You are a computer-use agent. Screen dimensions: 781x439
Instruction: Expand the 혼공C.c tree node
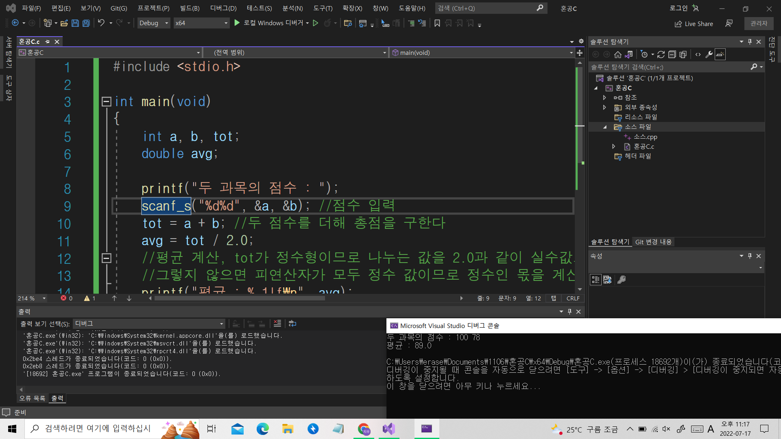pyautogui.click(x=614, y=146)
